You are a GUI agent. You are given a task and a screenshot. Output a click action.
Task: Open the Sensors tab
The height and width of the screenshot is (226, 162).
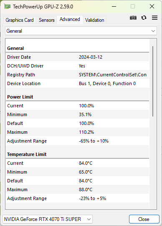point(46,20)
